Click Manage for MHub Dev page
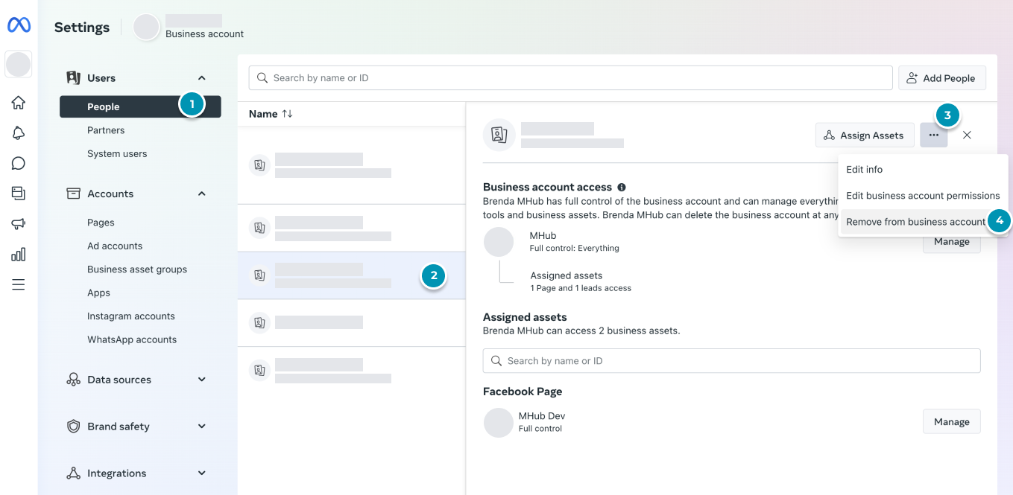1013x495 pixels. point(952,421)
